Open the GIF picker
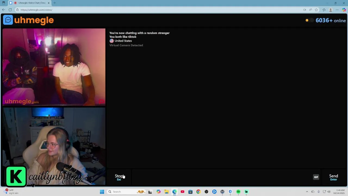Image resolution: width=348 pixels, height=196 pixels. coord(316,177)
